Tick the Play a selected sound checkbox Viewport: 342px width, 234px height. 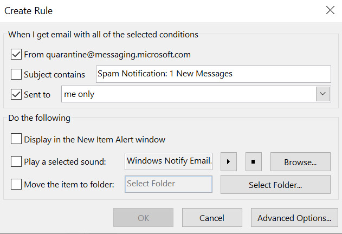click(16, 161)
